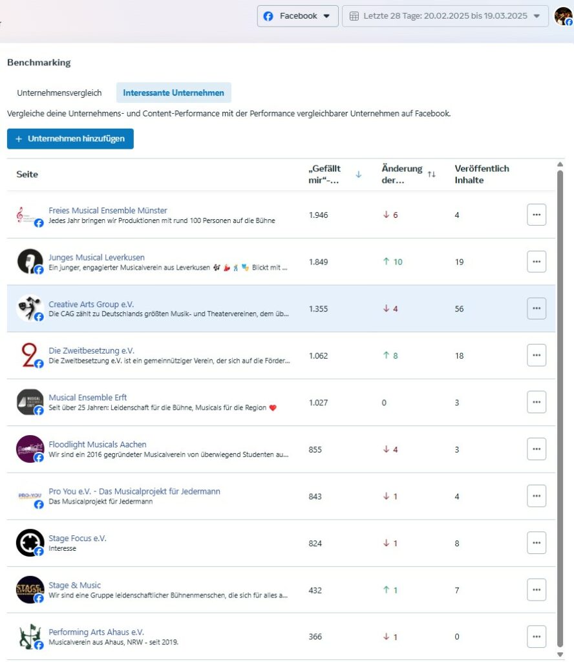This screenshot has width=574, height=662.
Task: Click the user profile avatar at top right
Action: pyautogui.click(x=563, y=16)
